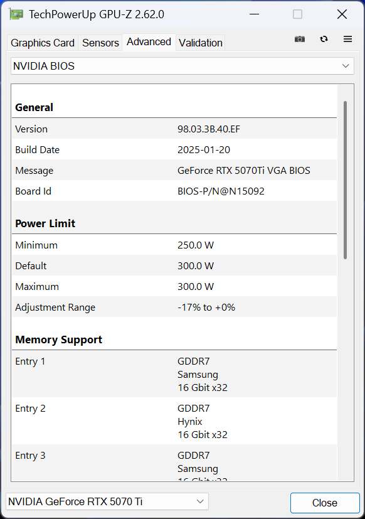Open the Advanced tab dropdown content selector
The image size is (365, 519).
tap(182, 65)
